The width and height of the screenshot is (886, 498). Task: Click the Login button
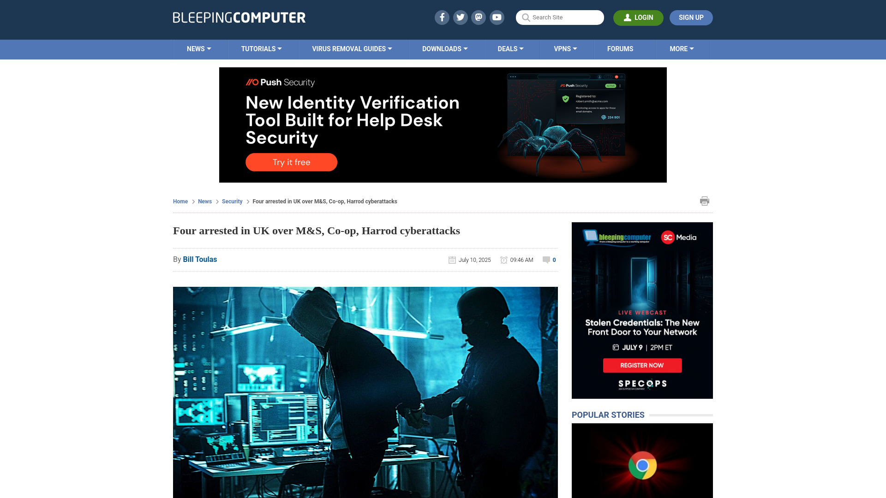tap(638, 18)
